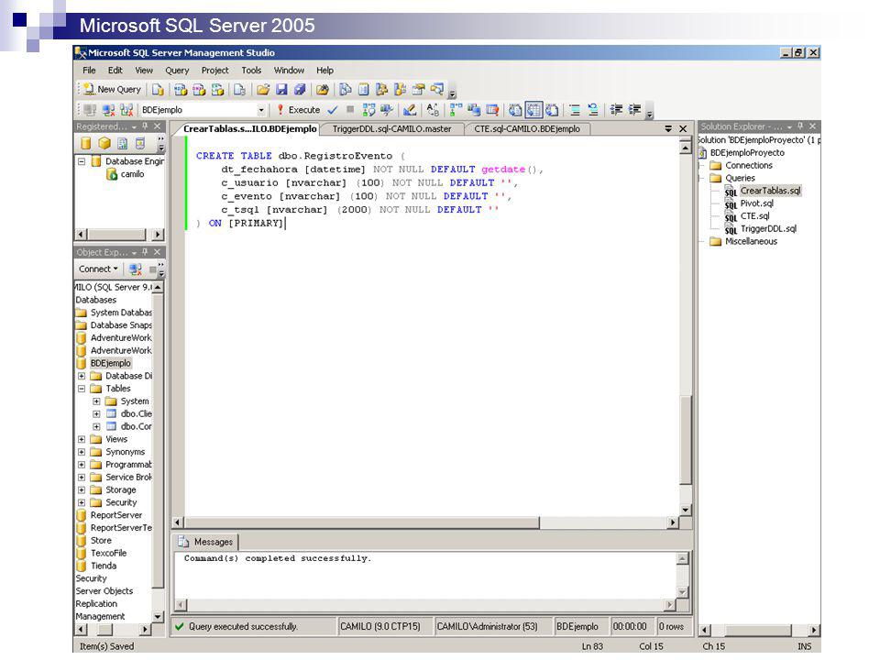Select the BDEjemplo database in Object Explorer
Screen dimensions: 880x660
[x=111, y=363]
